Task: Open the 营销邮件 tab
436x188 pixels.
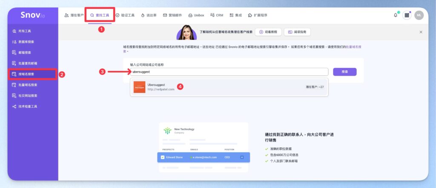Action: coord(172,15)
